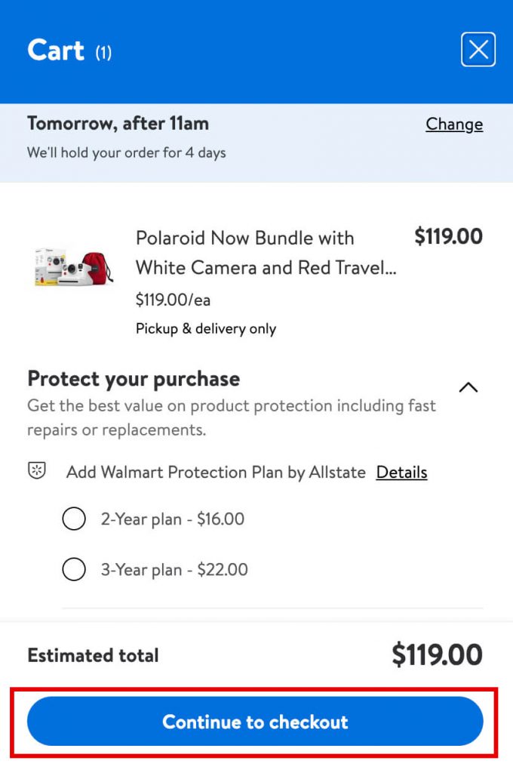Click the Polaroid Now Bundle product title

click(266, 252)
